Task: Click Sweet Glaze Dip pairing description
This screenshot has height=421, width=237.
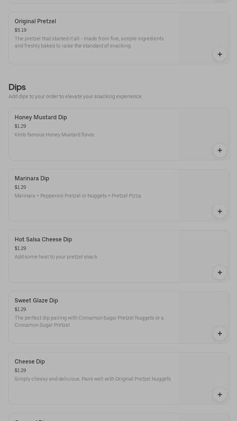Action: (89, 321)
